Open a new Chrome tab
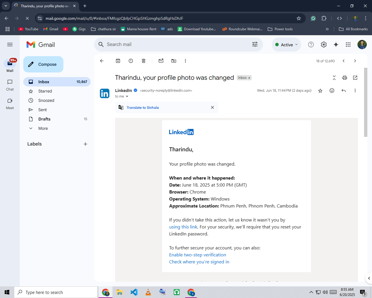 click(85, 6)
